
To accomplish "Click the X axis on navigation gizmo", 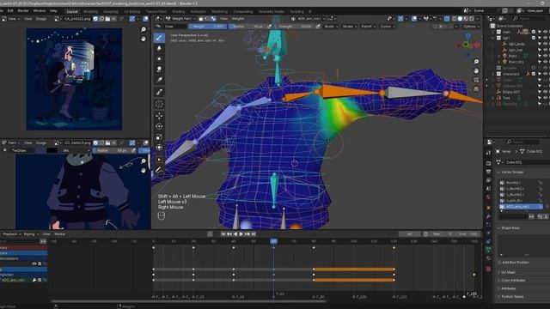I will [477, 45].
